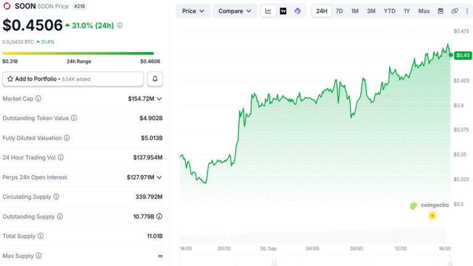
Task: Select the 1M time range tab
Action: 355,11
